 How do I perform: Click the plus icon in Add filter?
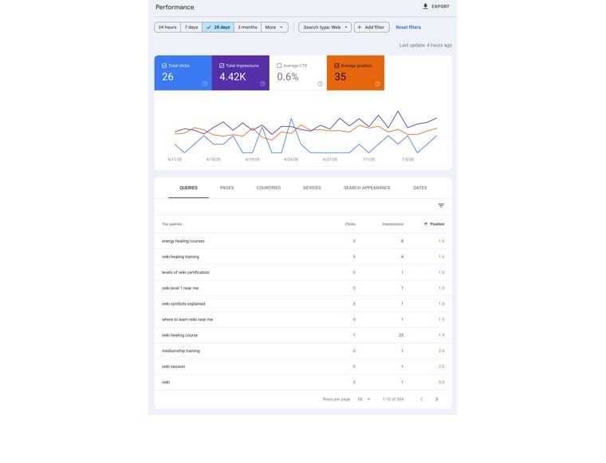(360, 27)
